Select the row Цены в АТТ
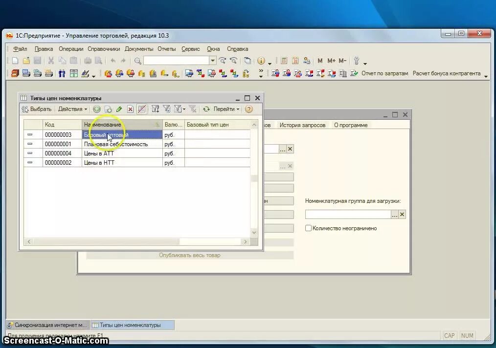This screenshot has width=496, height=348. (x=136, y=153)
